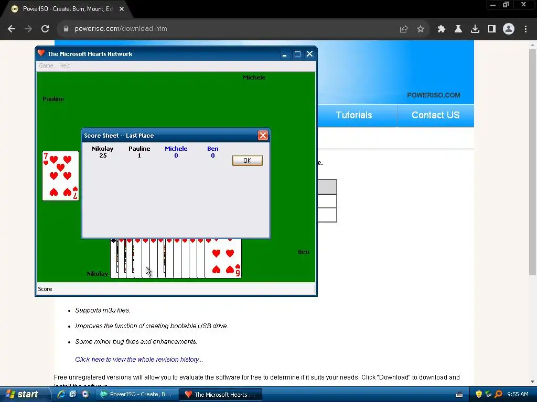Click OK in the Score Sheet dialog

(248, 160)
